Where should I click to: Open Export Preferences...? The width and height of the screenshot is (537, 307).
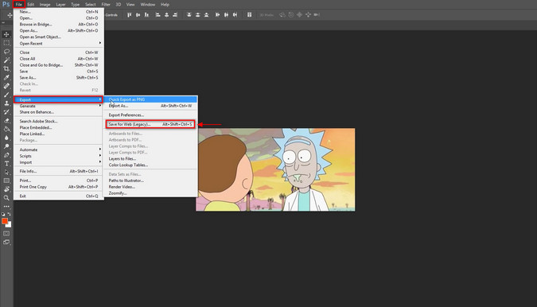point(150,115)
